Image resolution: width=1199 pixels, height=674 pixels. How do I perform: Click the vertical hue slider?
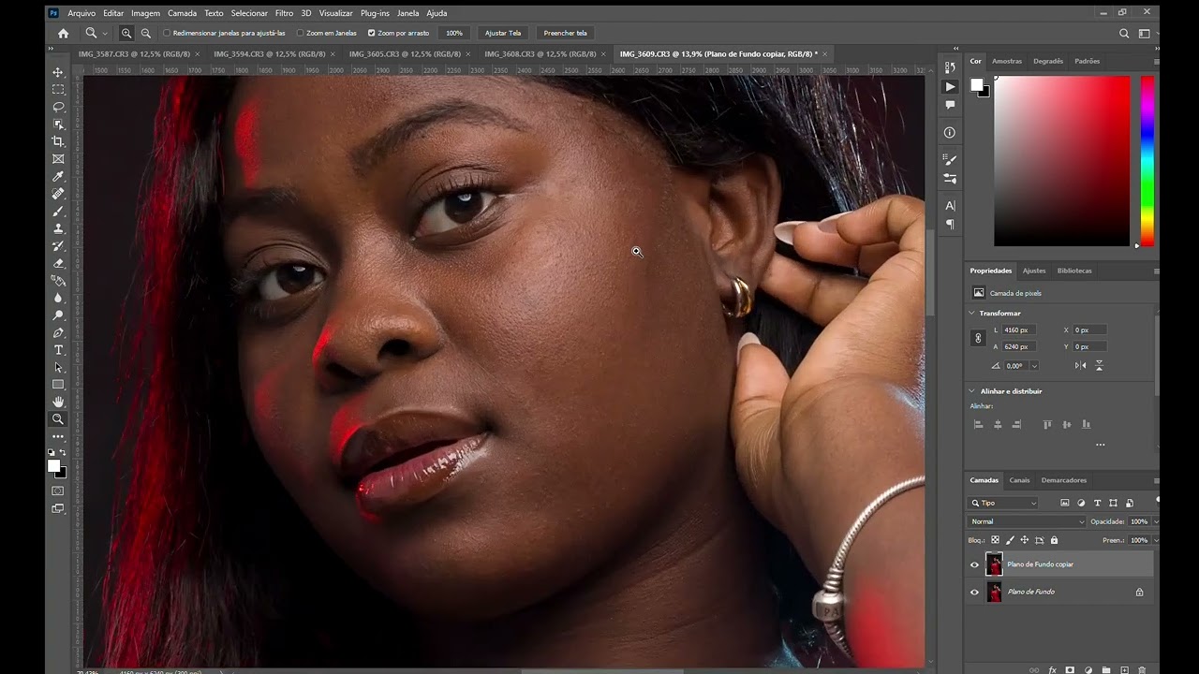tap(1147, 161)
